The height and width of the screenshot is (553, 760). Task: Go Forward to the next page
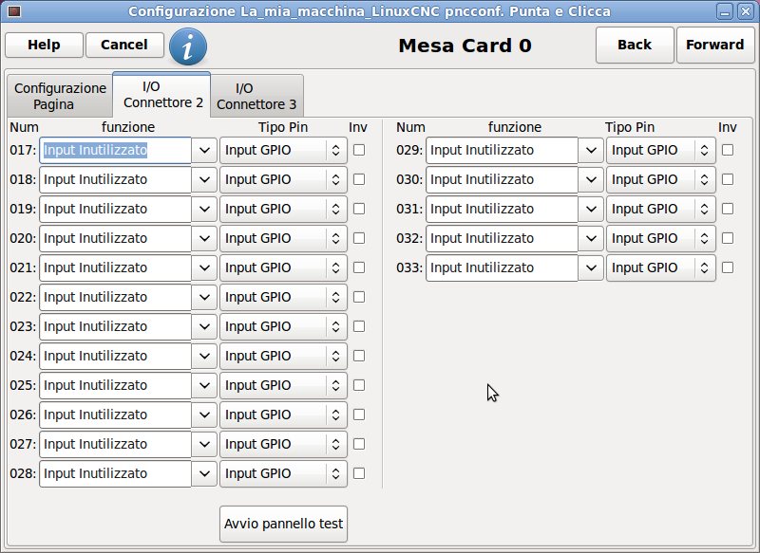pyautogui.click(x=715, y=45)
